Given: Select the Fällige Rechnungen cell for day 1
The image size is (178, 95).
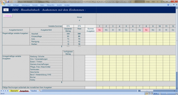Looking at the screenshot, I should tap(100, 88).
